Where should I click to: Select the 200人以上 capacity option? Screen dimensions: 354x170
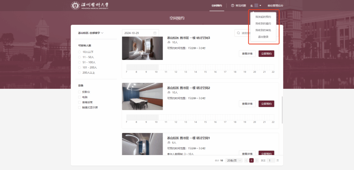(79, 73)
